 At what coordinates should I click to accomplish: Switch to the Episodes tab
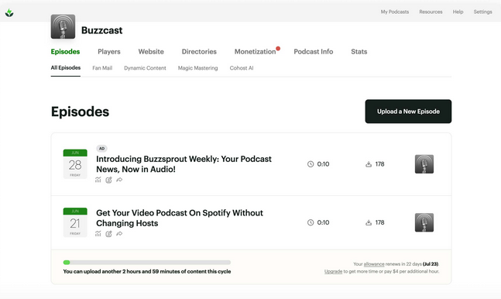pos(65,51)
